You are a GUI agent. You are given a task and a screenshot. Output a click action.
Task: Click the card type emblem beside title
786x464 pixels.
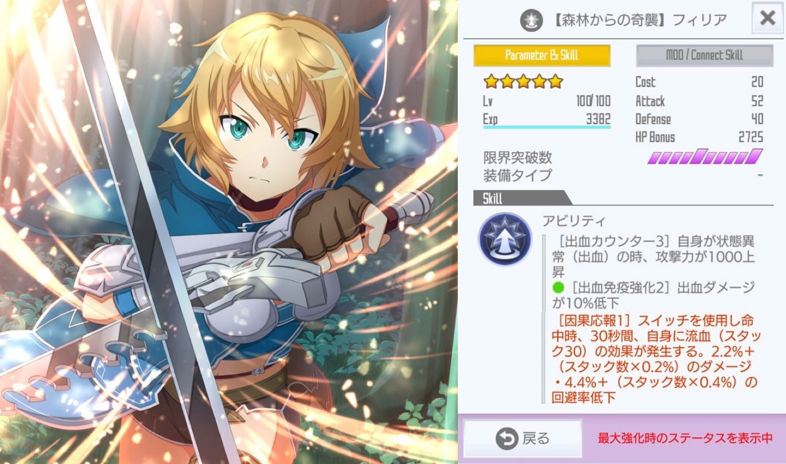click(531, 21)
